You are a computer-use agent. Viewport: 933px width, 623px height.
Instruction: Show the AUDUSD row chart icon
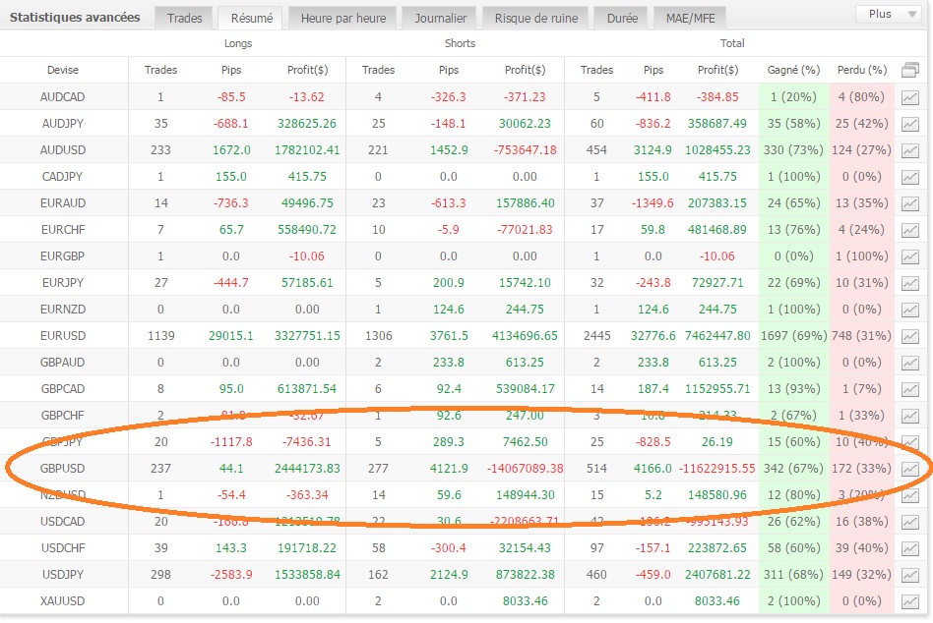pos(910,150)
